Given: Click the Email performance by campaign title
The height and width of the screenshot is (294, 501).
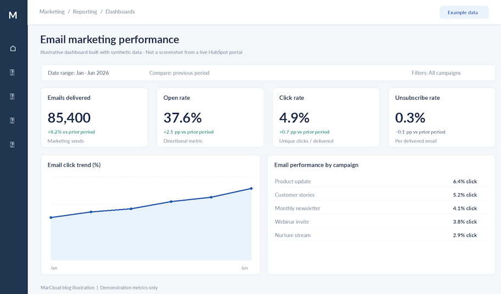Looking at the screenshot, I should 316,165.
